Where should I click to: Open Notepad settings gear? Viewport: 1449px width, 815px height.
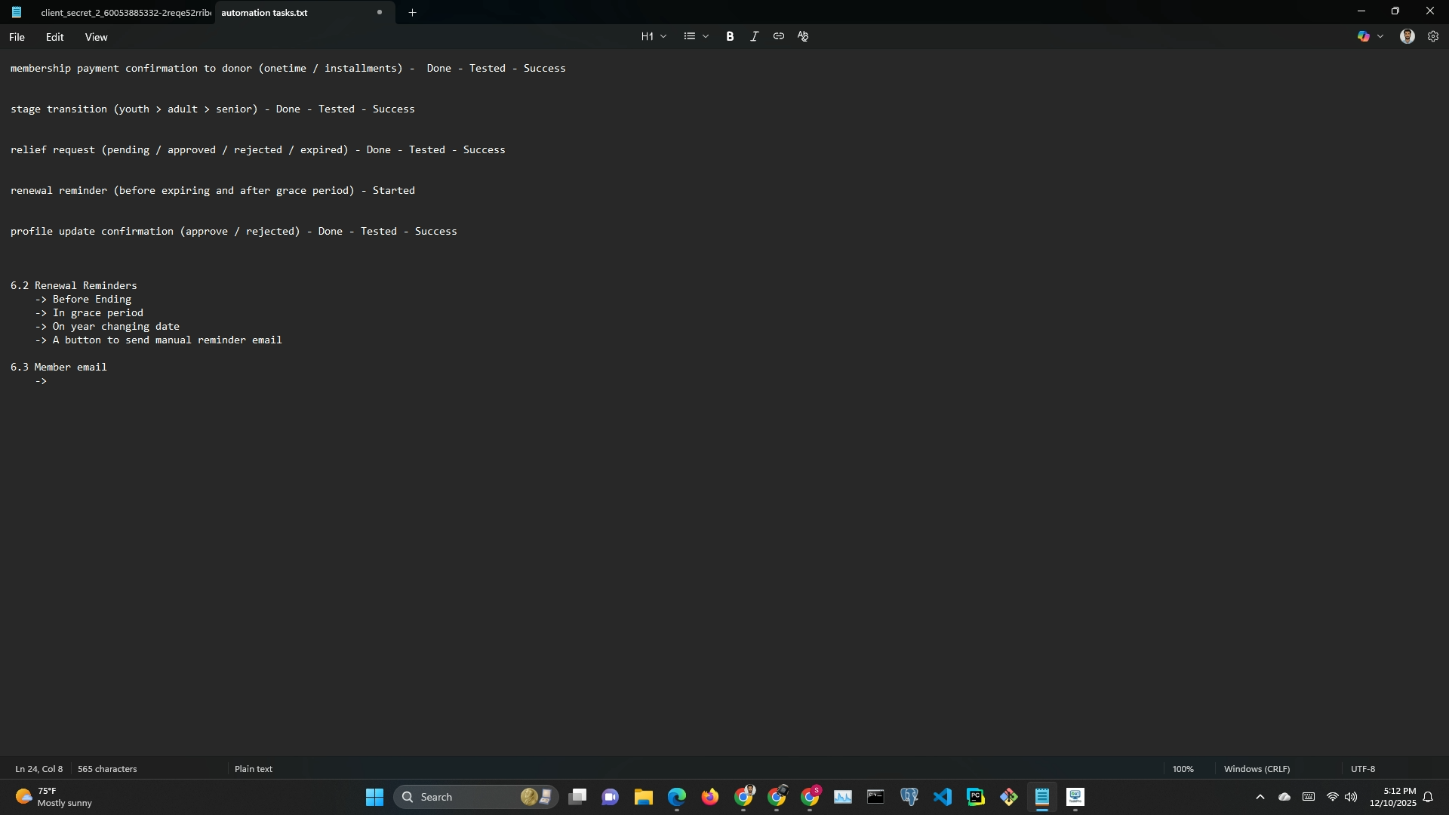click(x=1433, y=36)
